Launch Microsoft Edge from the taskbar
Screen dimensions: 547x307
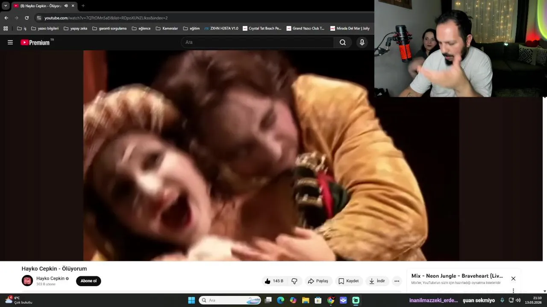[280, 300]
